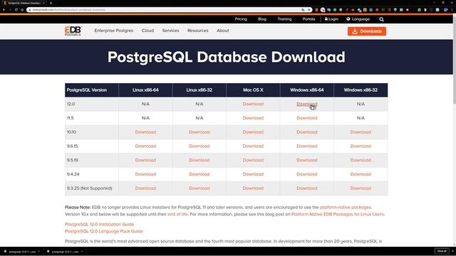Click the '9.3.25 (Not Supported)' version cell
456x256 pixels.
92,188
